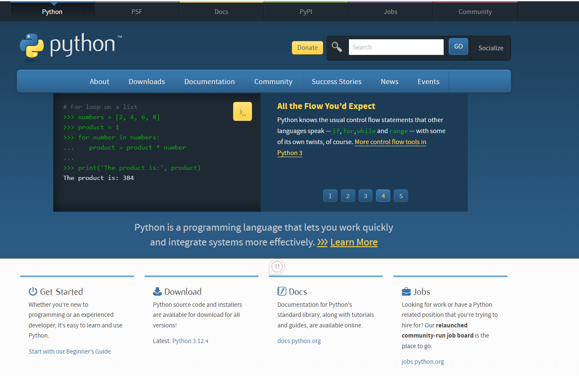The height and width of the screenshot is (376, 579).
Task: Click the # For loop on a list comment
Action: (100, 107)
